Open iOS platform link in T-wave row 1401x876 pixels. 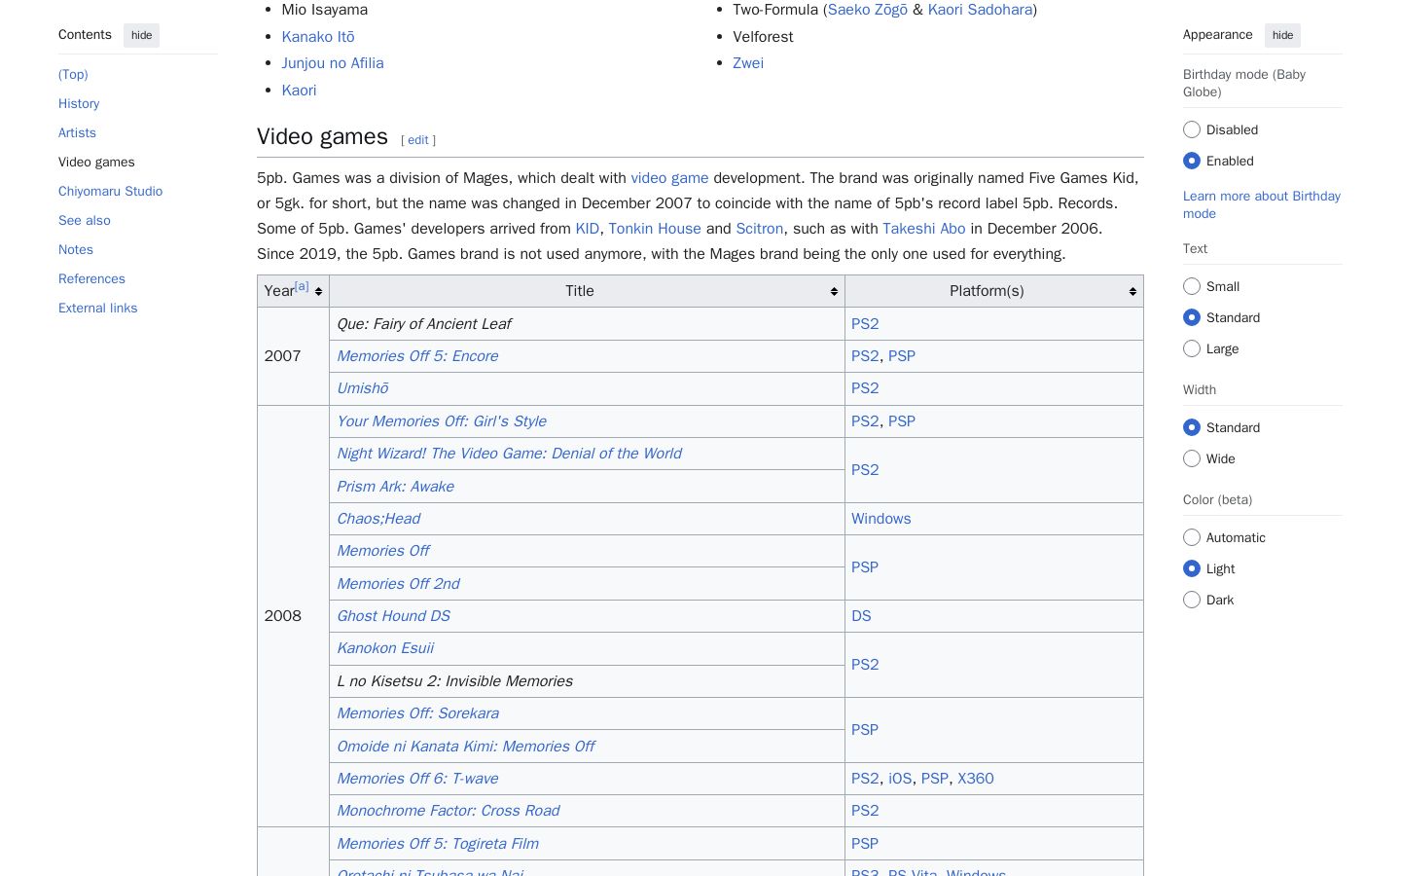[900, 779]
